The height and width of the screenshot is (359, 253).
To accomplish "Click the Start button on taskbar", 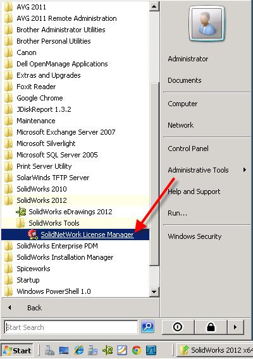I will click(17, 351).
